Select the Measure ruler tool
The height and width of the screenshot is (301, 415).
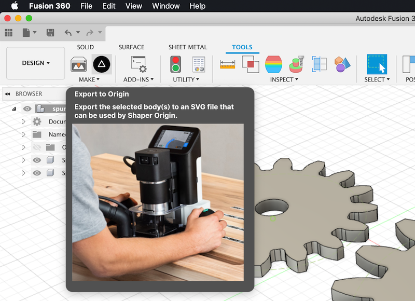tap(227, 64)
